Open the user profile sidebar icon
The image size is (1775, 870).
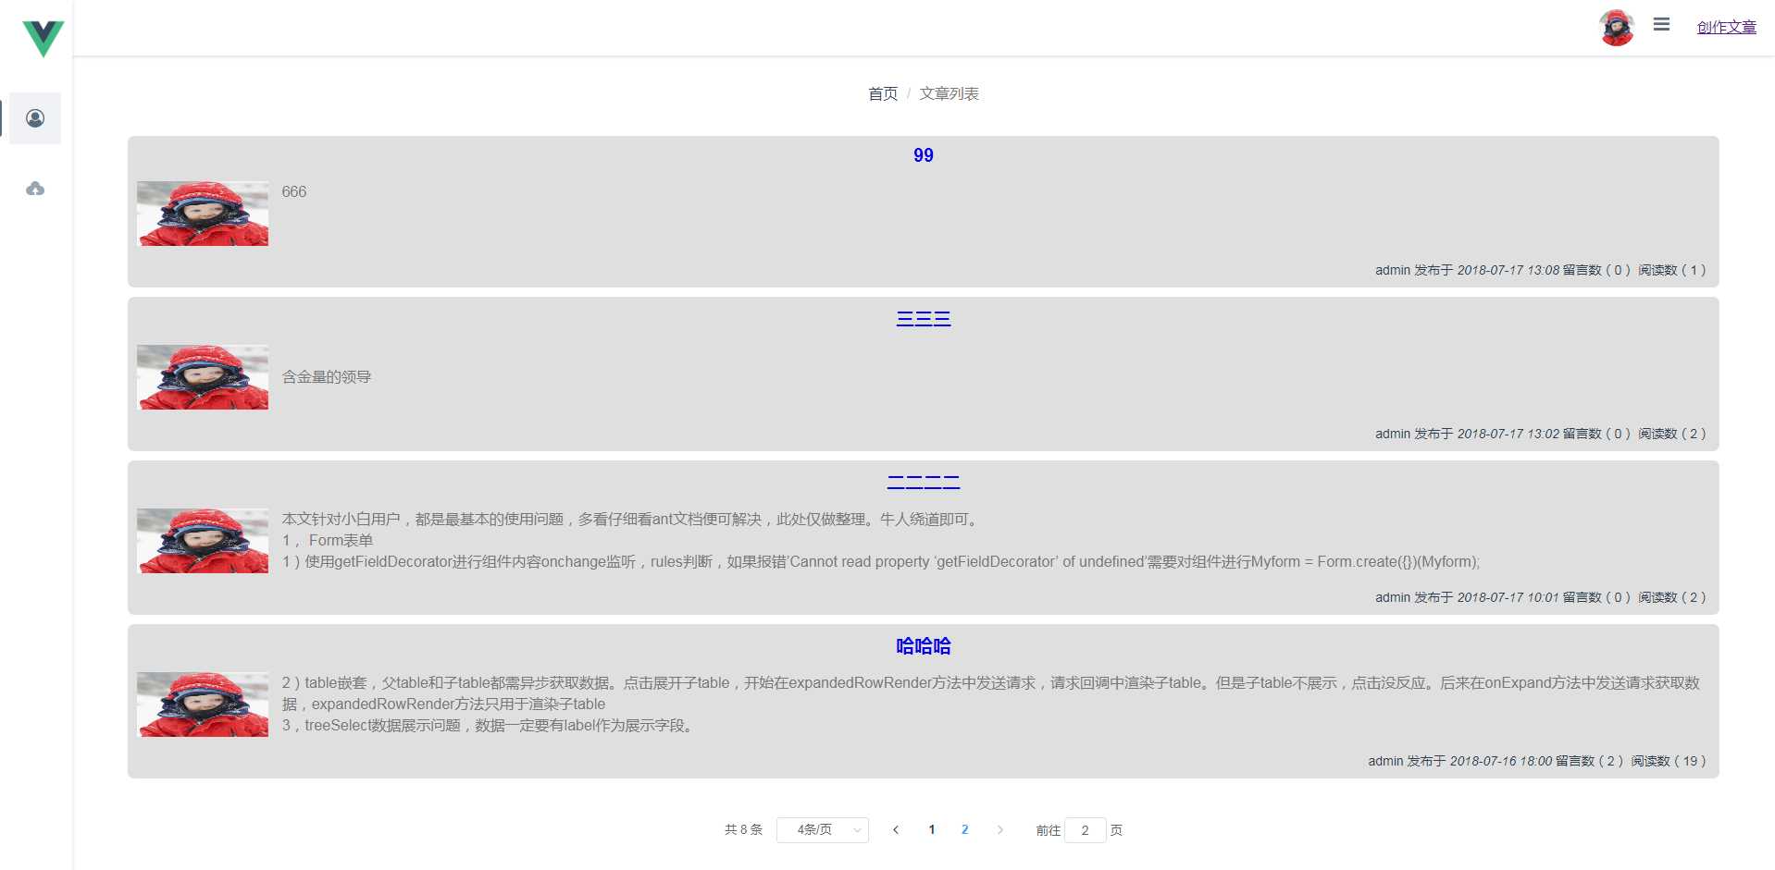35,118
